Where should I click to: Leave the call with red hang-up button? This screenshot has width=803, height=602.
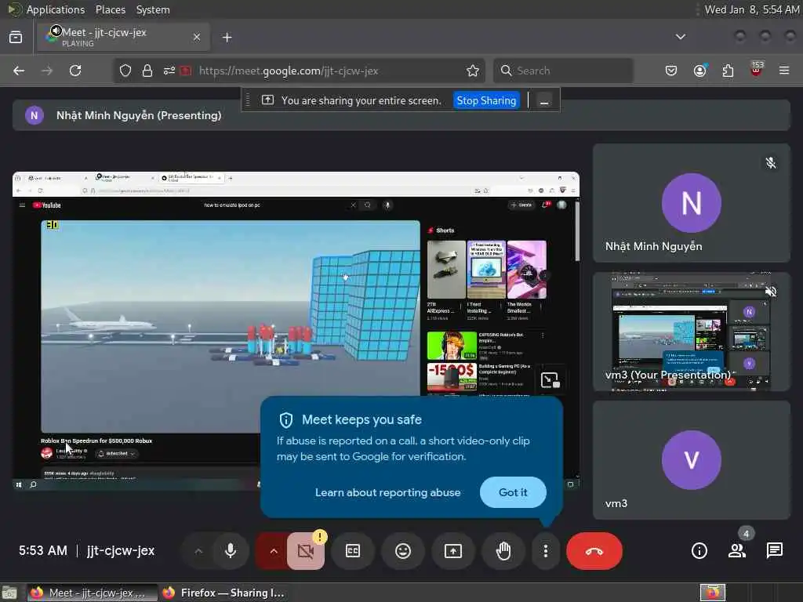tap(594, 551)
